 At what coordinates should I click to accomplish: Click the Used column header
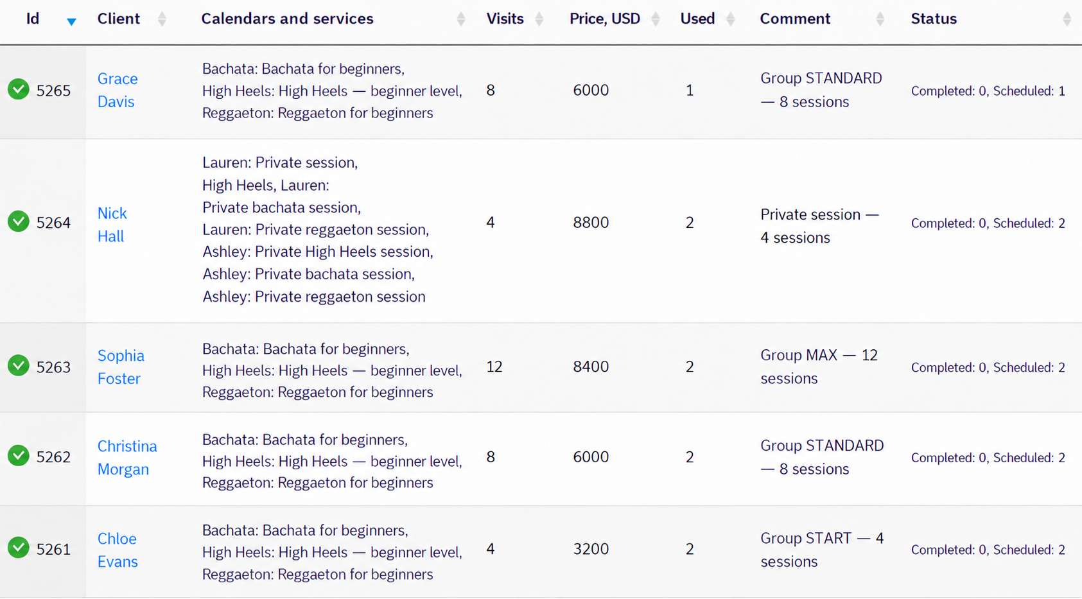coord(697,19)
